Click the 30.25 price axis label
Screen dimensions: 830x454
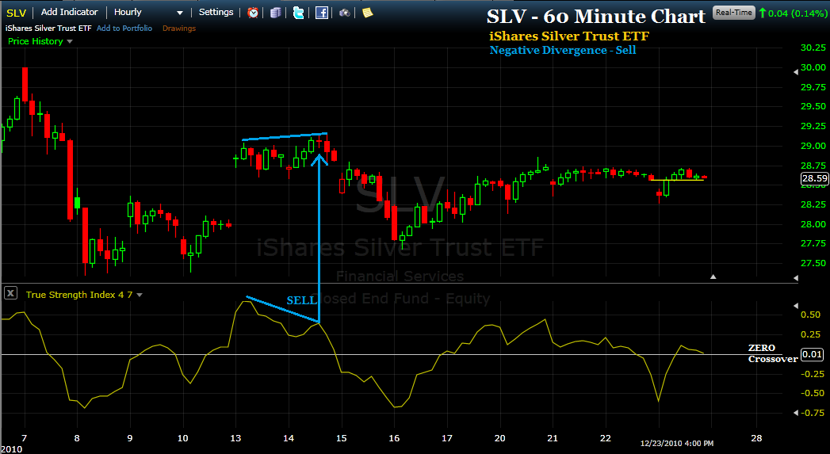tap(813, 48)
